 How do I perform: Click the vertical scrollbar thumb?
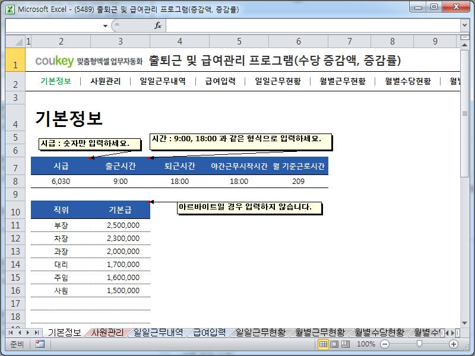(464, 113)
